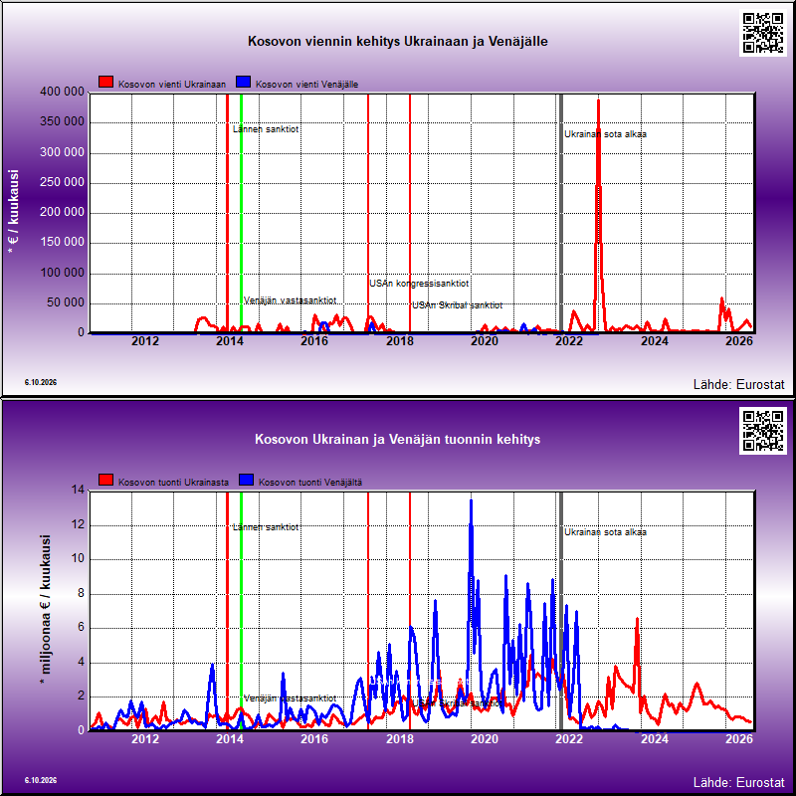Click the QR code in the export chart
The height and width of the screenshot is (796, 796).
(763, 33)
